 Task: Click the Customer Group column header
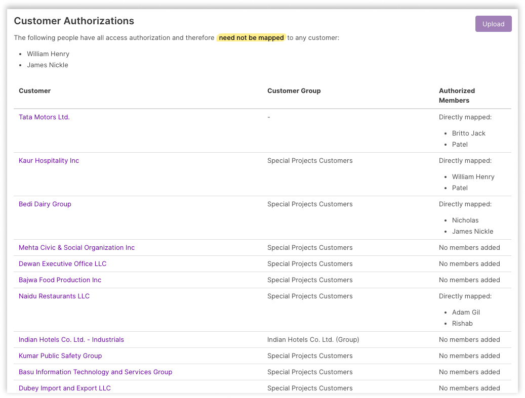294,91
